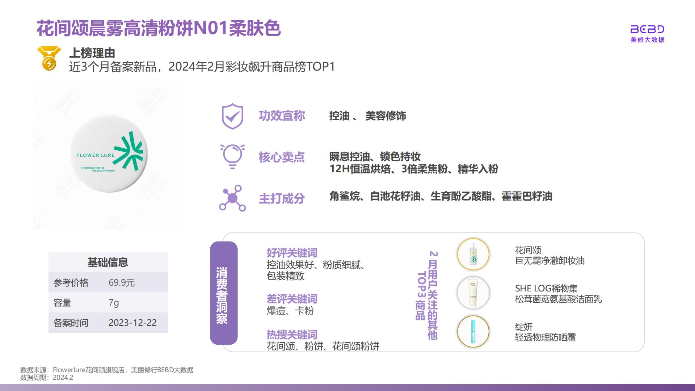Click the SHE LOG cleanser product thumbnail

(473, 293)
